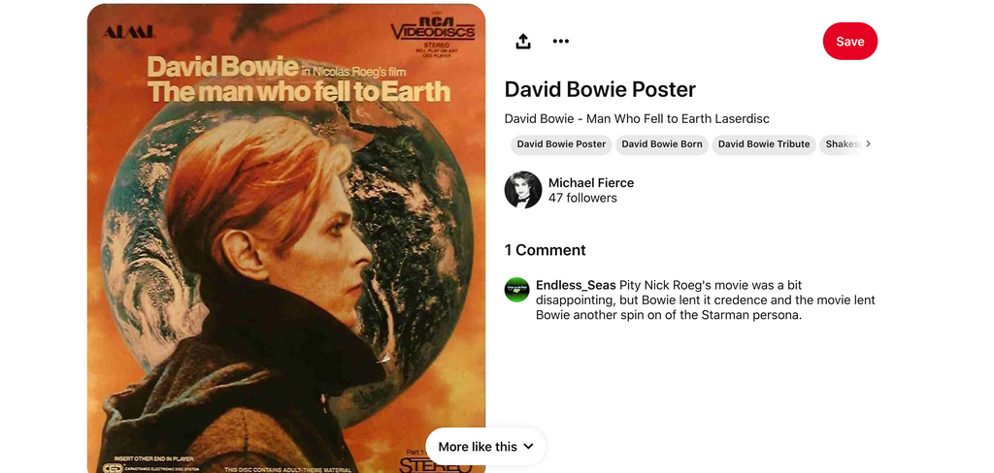Click the David Bowie Poster title

[x=600, y=89]
